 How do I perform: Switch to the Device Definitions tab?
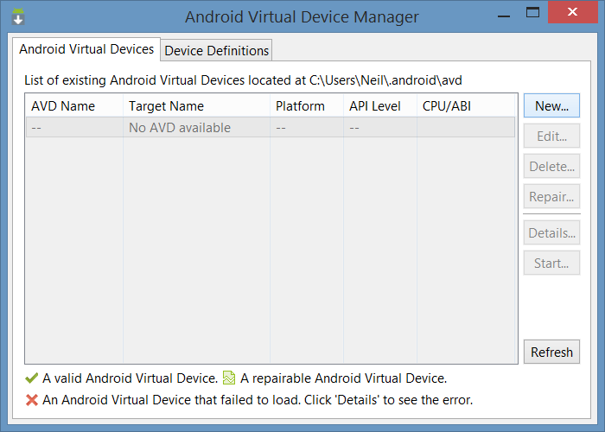[x=217, y=50]
